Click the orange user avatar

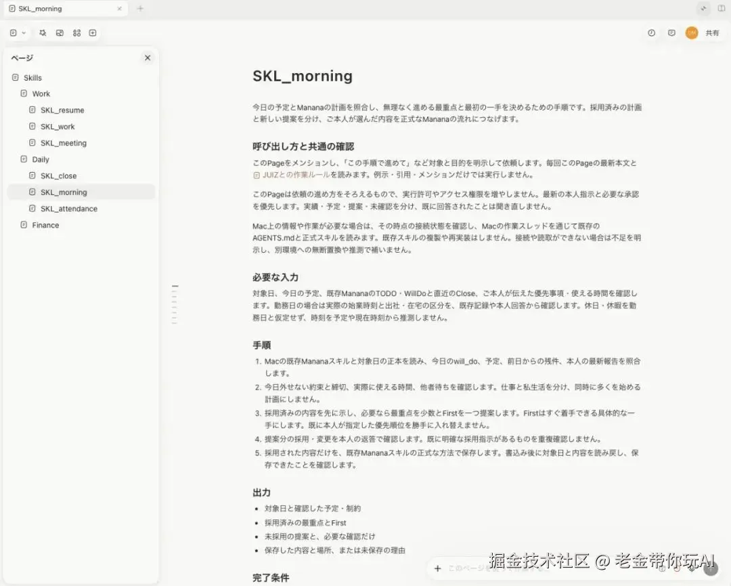point(692,33)
